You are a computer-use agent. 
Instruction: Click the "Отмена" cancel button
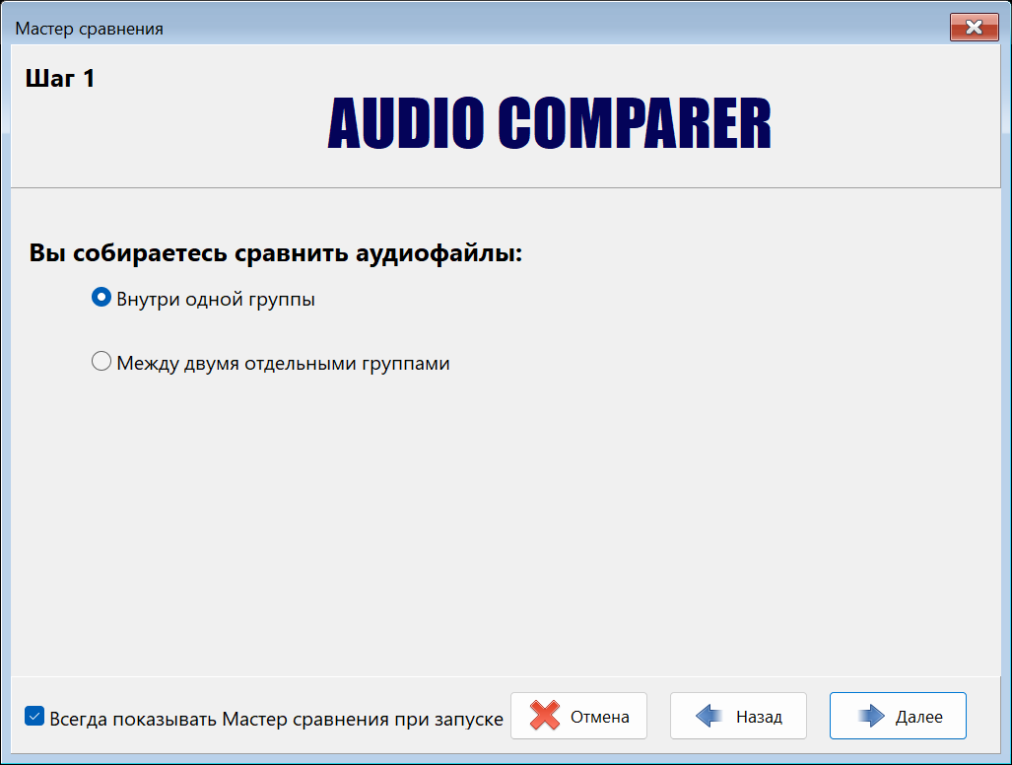pos(578,716)
